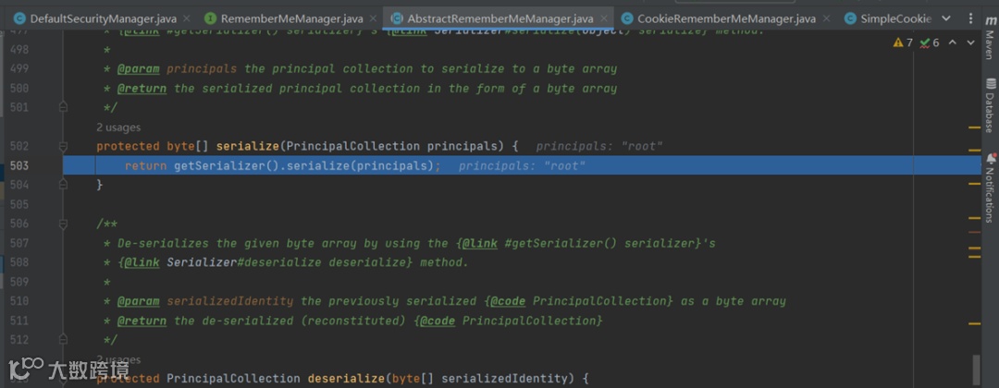Click gutter line number 502
The width and height of the screenshot is (999, 388).
(19, 146)
